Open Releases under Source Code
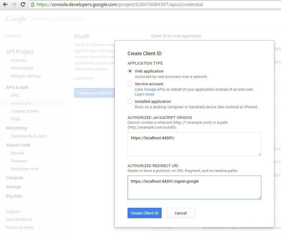 coord(19,161)
